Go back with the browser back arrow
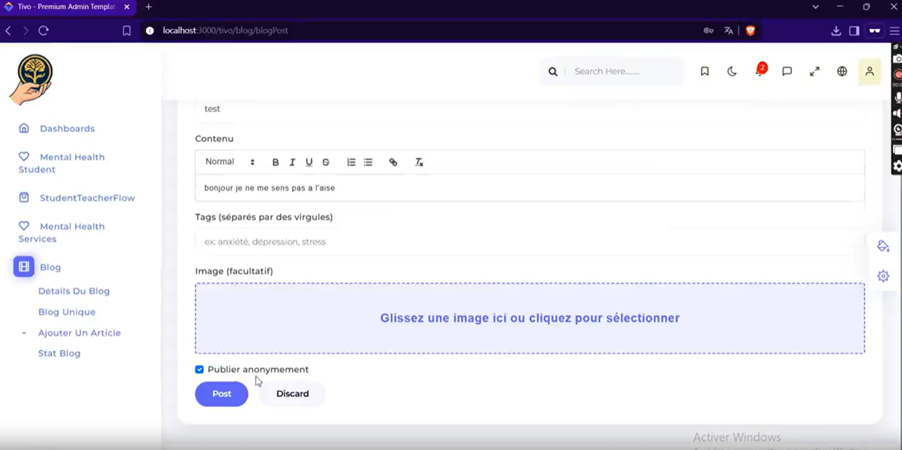902x450 pixels. [x=8, y=30]
